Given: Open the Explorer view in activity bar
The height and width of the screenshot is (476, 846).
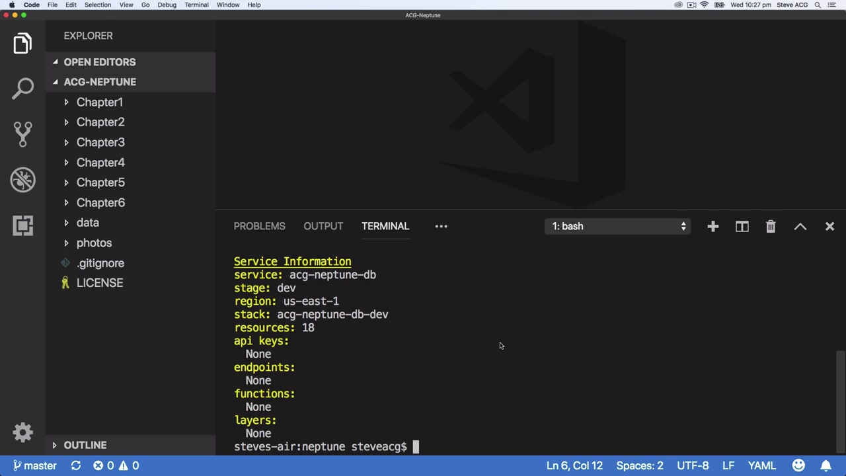Looking at the screenshot, I should point(22,44).
